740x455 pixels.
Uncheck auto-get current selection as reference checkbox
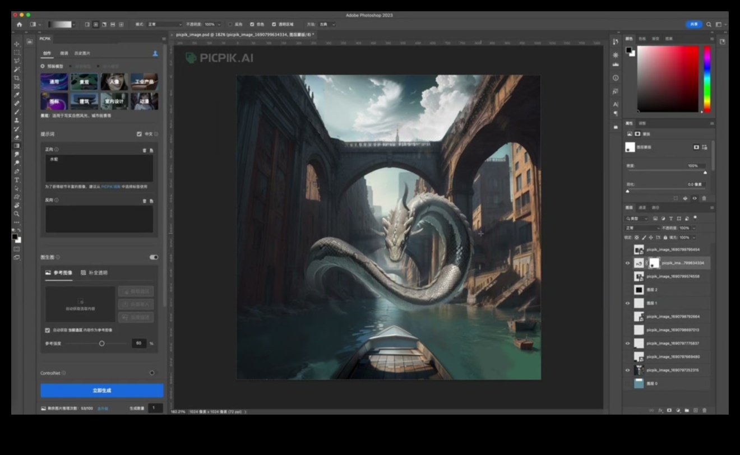pyautogui.click(x=47, y=330)
